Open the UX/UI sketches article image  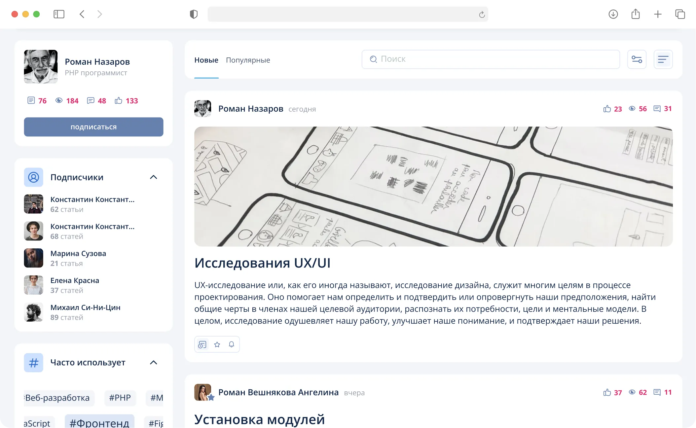(x=433, y=187)
